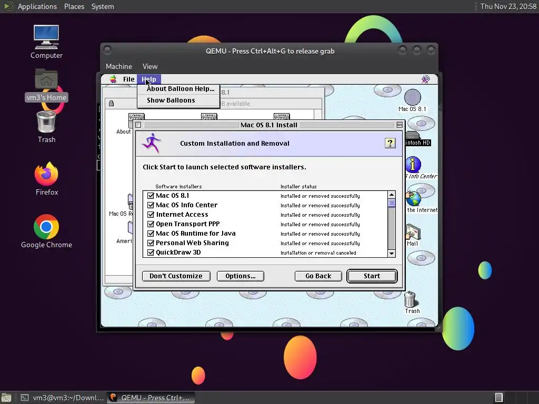Open the Places menu in top panel
Screen dimensions: 539x404
pos(74,6)
